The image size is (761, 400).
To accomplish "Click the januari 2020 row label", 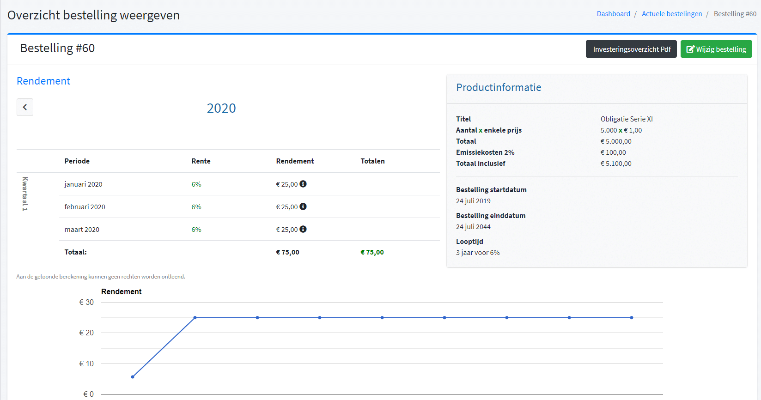I will click(x=83, y=184).
